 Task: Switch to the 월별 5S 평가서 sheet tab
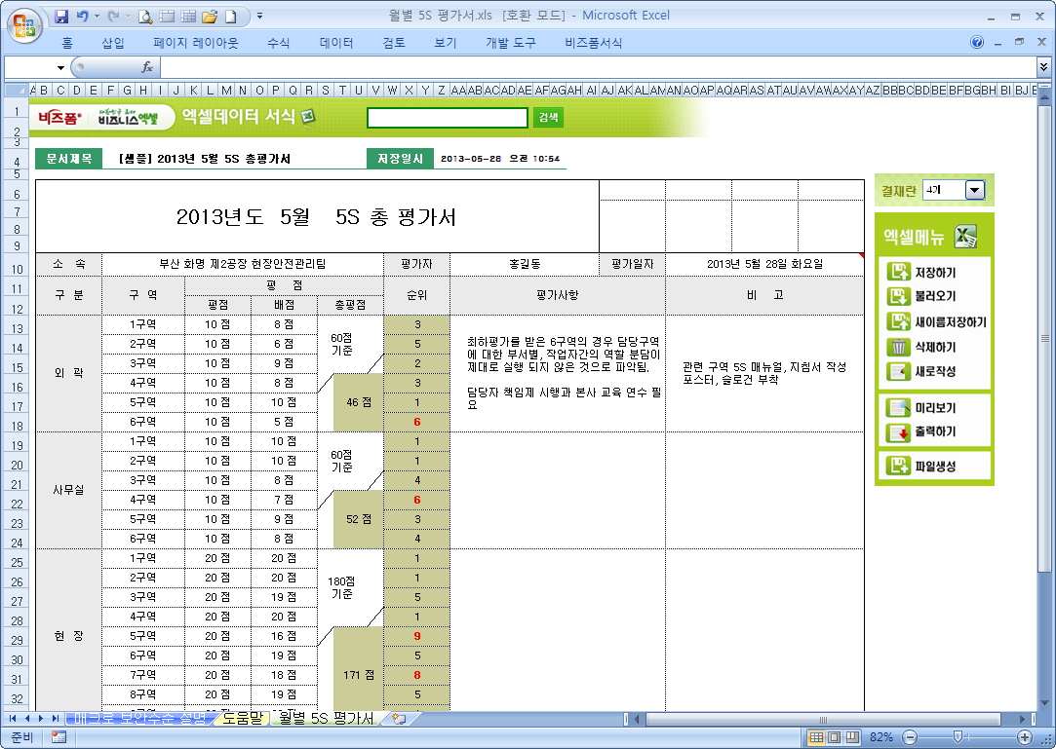327,719
